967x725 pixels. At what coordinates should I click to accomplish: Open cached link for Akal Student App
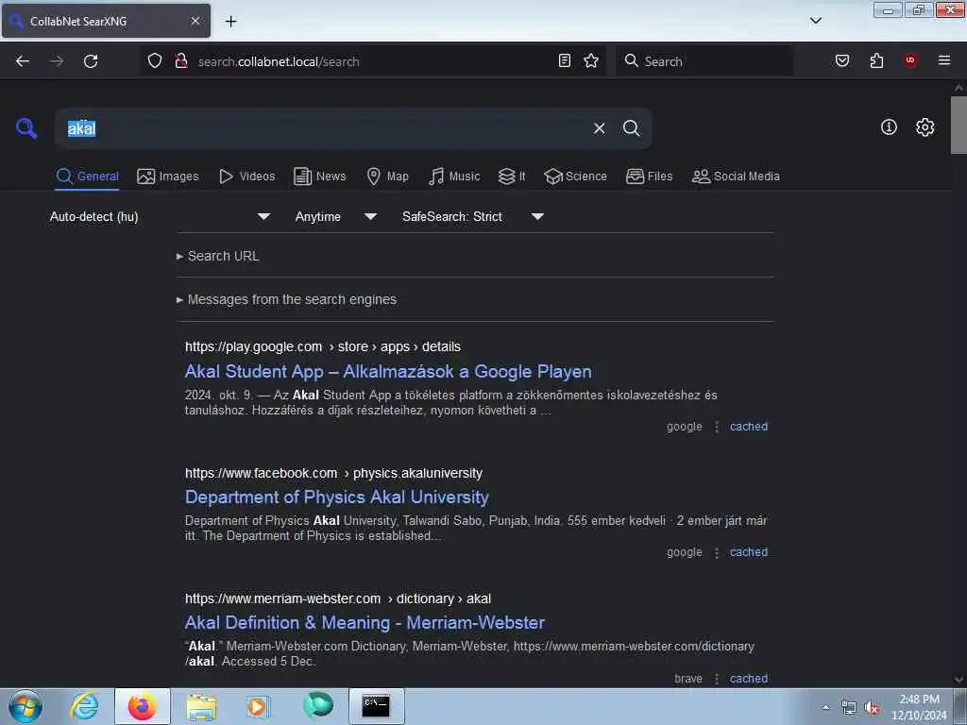click(x=749, y=427)
